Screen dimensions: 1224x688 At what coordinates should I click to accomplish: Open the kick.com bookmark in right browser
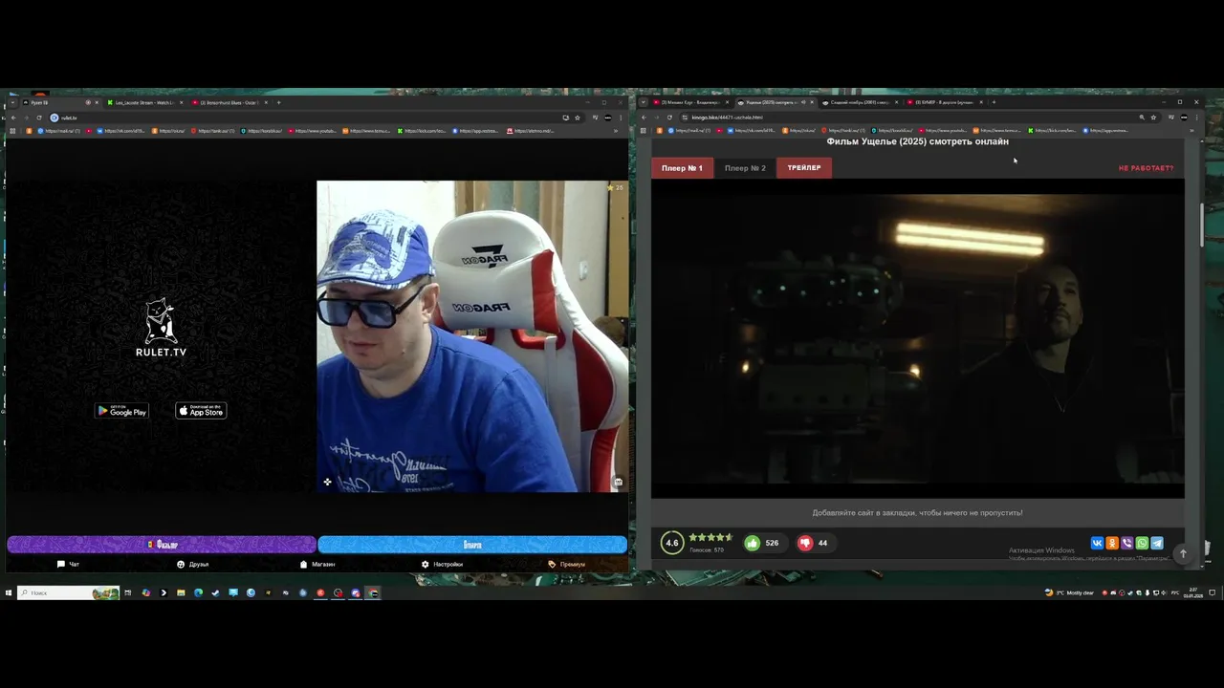tap(1052, 130)
